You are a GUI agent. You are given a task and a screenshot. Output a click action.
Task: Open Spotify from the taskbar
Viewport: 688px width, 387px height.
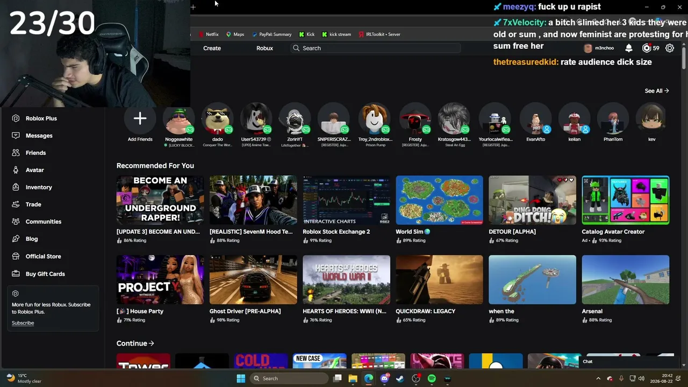(432, 378)
